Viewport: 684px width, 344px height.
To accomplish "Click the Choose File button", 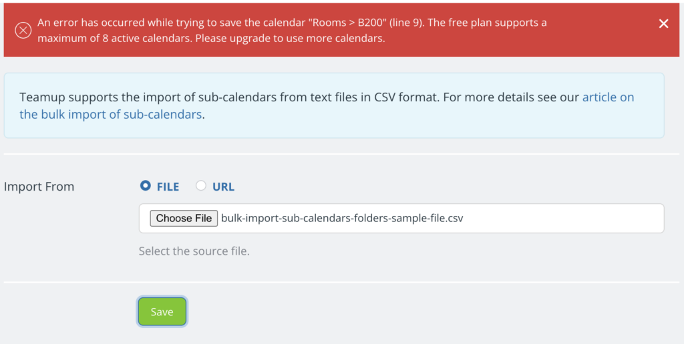I will (184, 218).
